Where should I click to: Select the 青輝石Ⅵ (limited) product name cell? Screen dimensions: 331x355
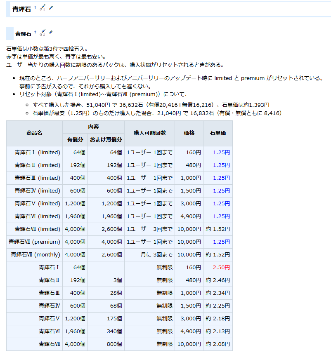tap(34, 216)
